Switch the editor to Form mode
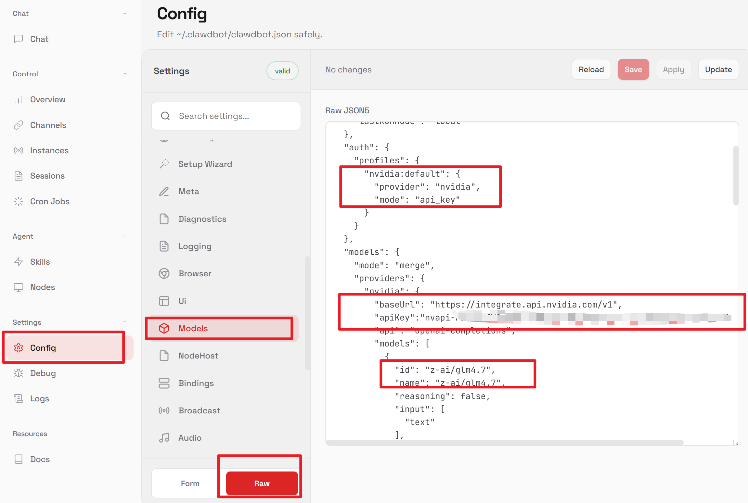The width and height of the screenshot is (748, 503). pyautogui.click(x=190, y=484)
